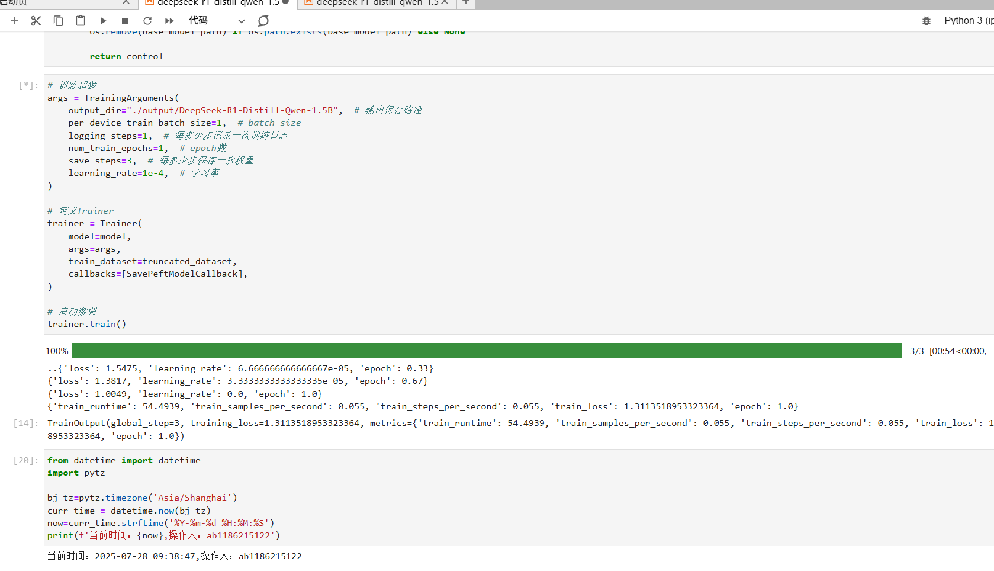Restart the kernel
Viewport: 994px width, 571px height.
coord(147,21)
